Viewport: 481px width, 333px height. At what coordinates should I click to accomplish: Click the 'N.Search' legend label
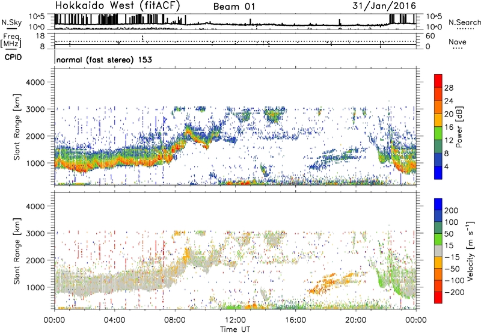[465, 22]
